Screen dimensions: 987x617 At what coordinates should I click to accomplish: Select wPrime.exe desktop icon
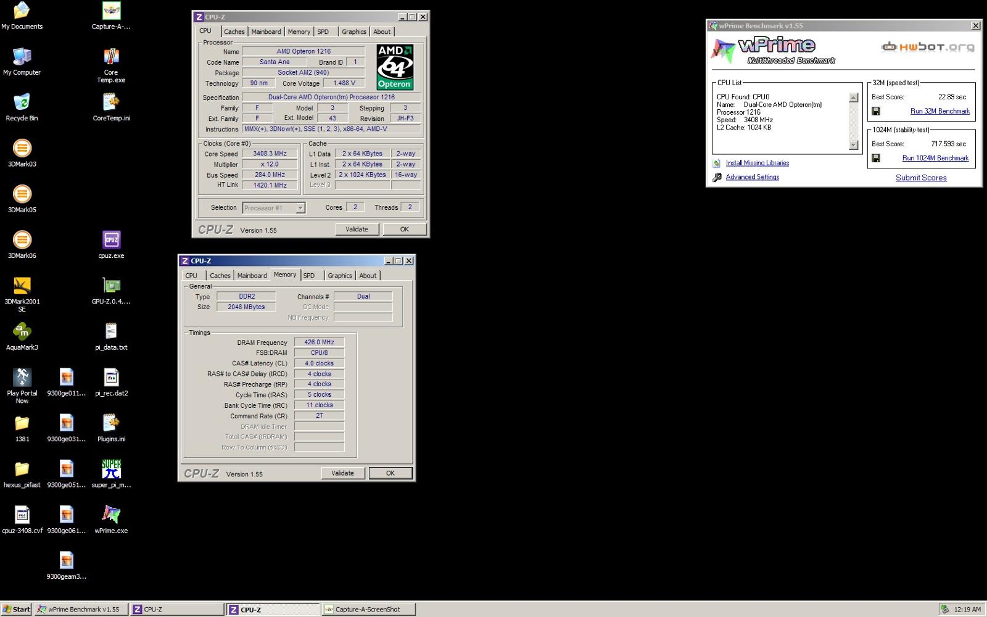(x=111, y=520)
